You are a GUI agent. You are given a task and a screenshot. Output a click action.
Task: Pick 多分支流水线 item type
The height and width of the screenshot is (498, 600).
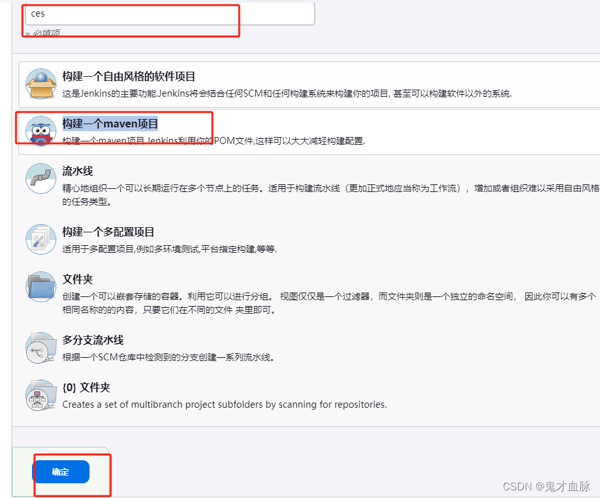(x=93, y=340)
